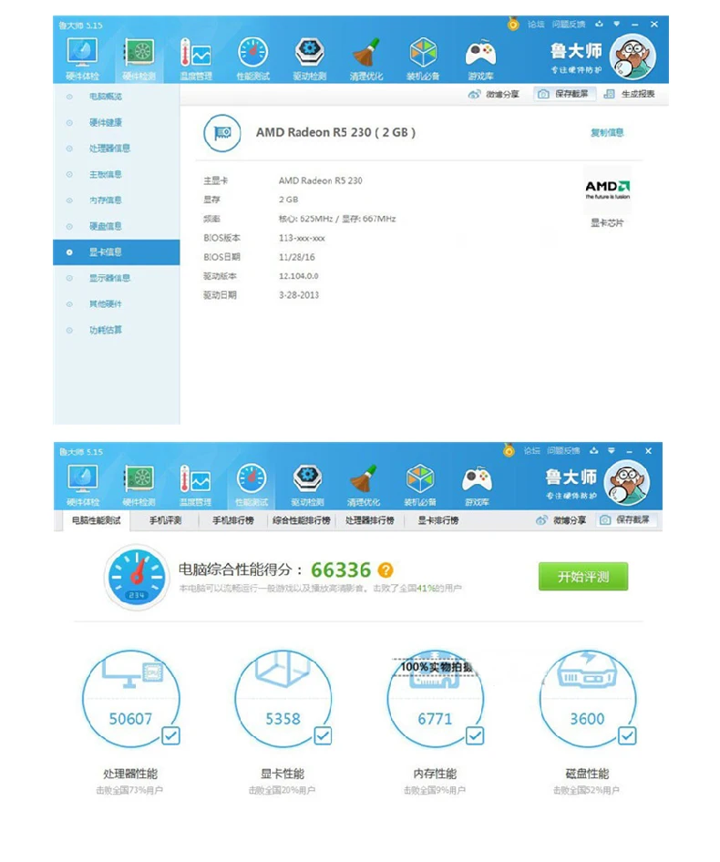
Task: Switch to the 手机评测 tab
Action: pos(165,520)
